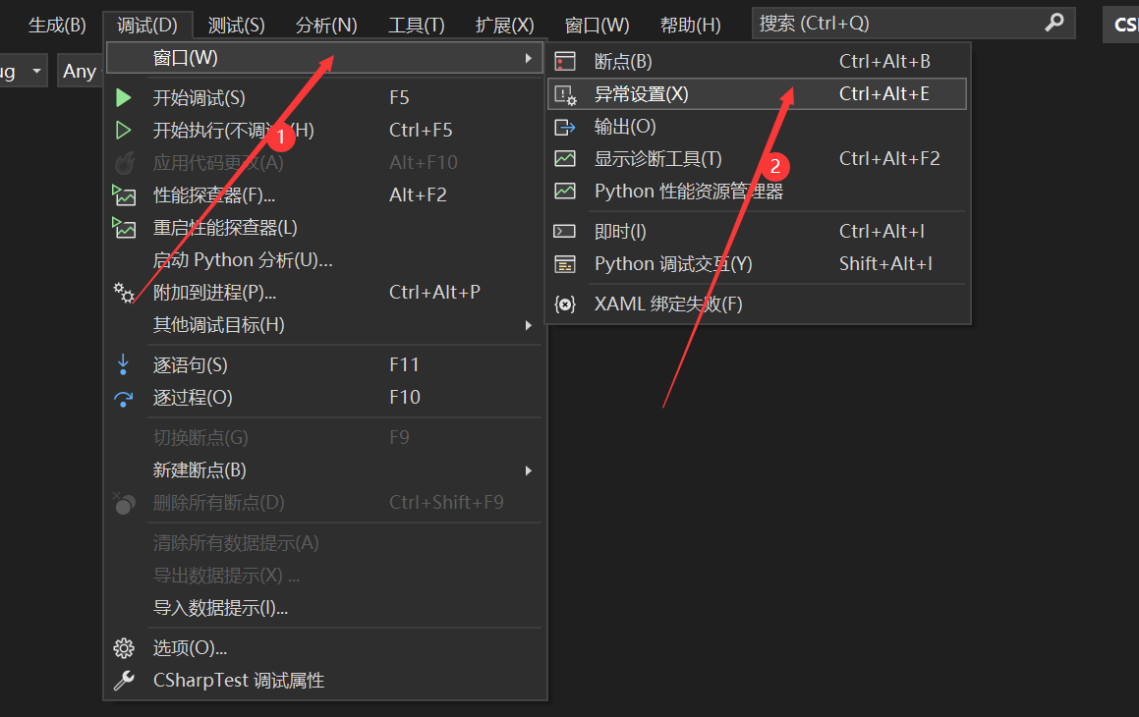Click the 显示诊断工具 chart icon

pyautogui.click(x=565, y=158)
